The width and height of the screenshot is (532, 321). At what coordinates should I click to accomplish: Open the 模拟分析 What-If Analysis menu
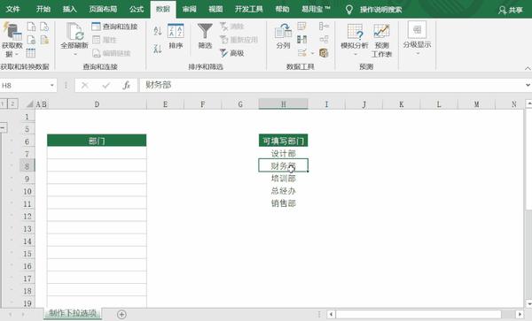click(355, 40)
